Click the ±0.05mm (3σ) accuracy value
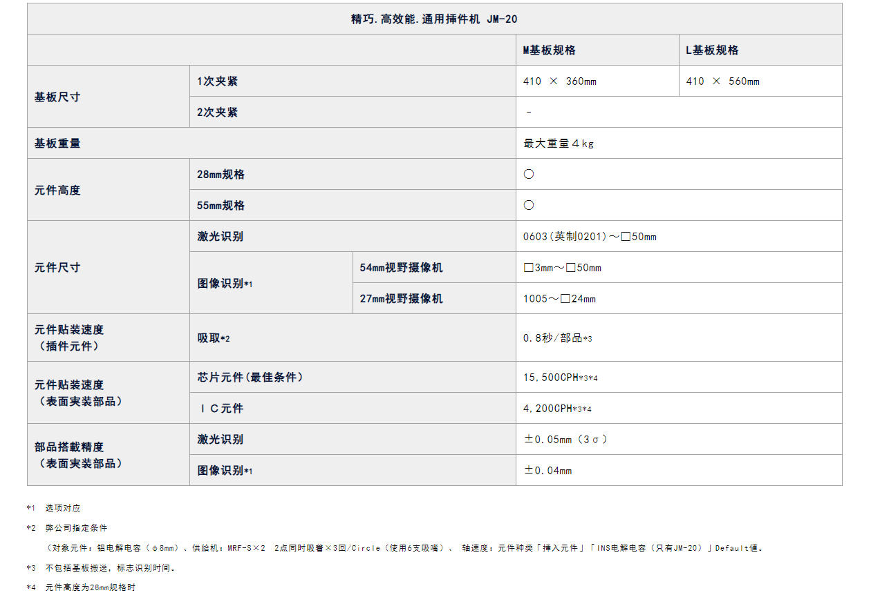The height and width of the screenshot is (595, 871). click(x=565, y=440)
